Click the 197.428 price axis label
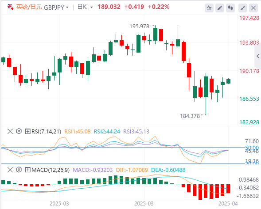The width and height of the screenshot is (261, 209). (249, 18)
